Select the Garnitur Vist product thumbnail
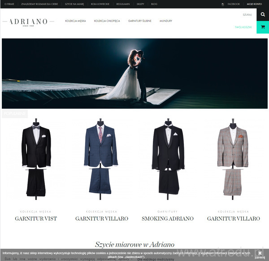Image resolution: width=269 pixels, height=261 pixels. pos(36,159)
